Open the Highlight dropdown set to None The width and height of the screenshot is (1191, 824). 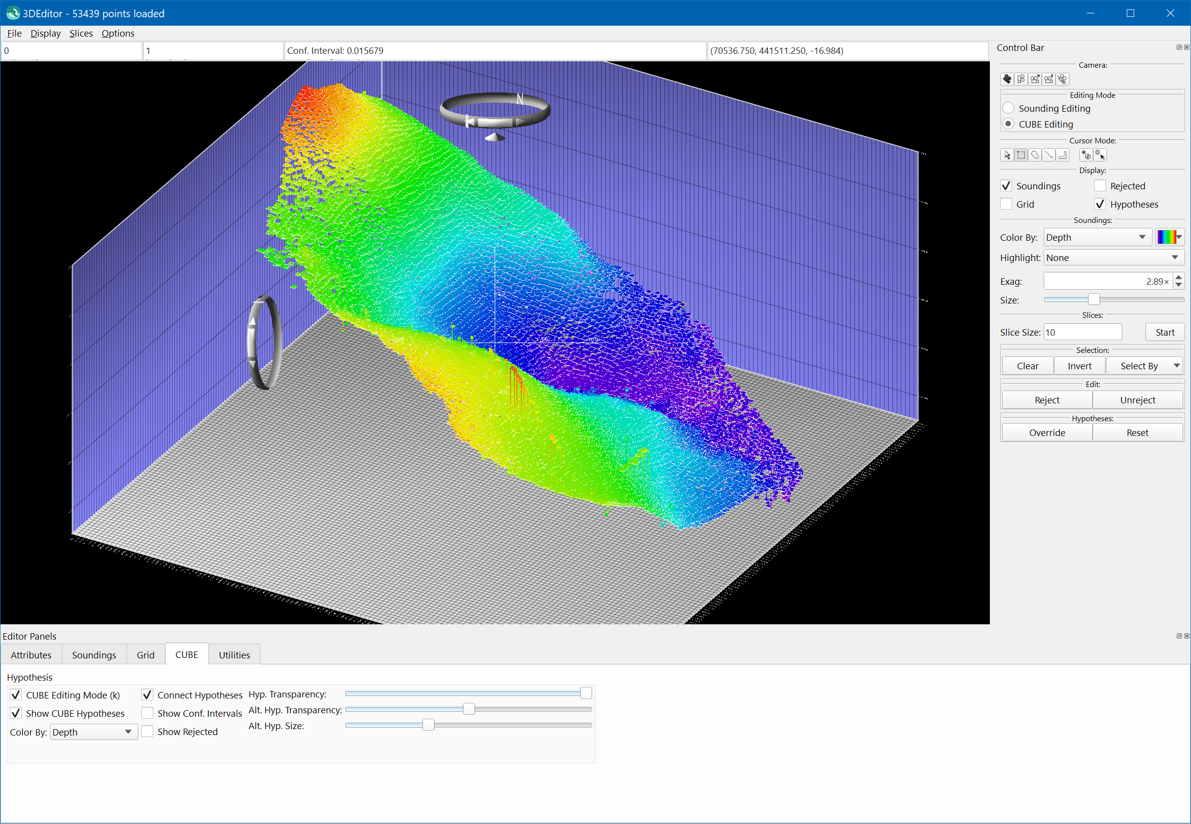pos(1113,258)
